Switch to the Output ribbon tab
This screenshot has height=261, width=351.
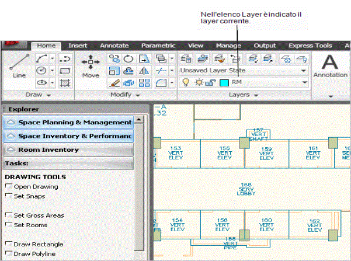pyautogui.click(x=265, y=46)
